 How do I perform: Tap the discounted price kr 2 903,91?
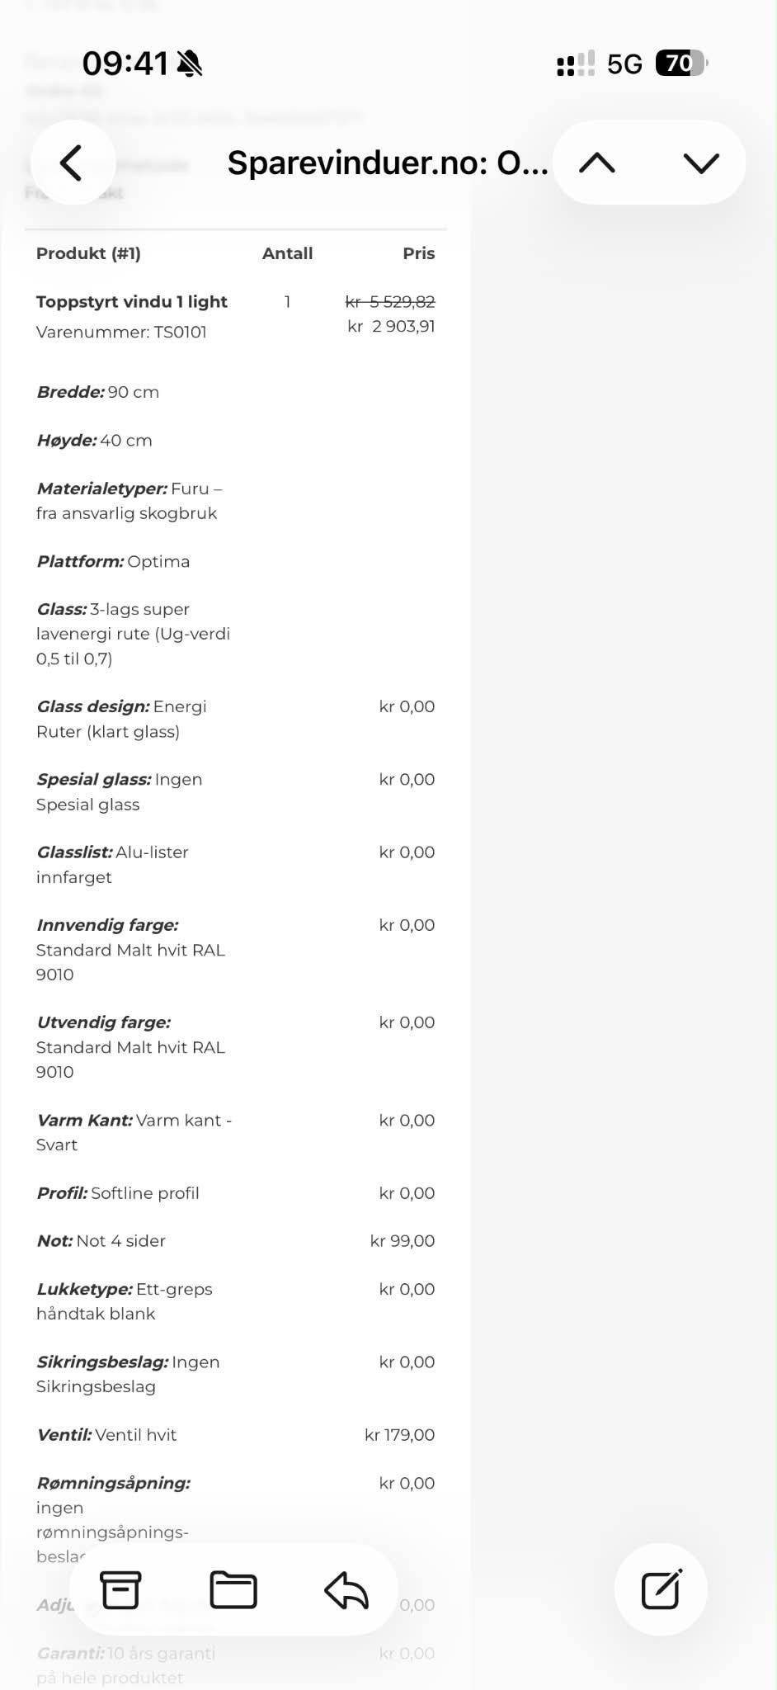[391, 326]
